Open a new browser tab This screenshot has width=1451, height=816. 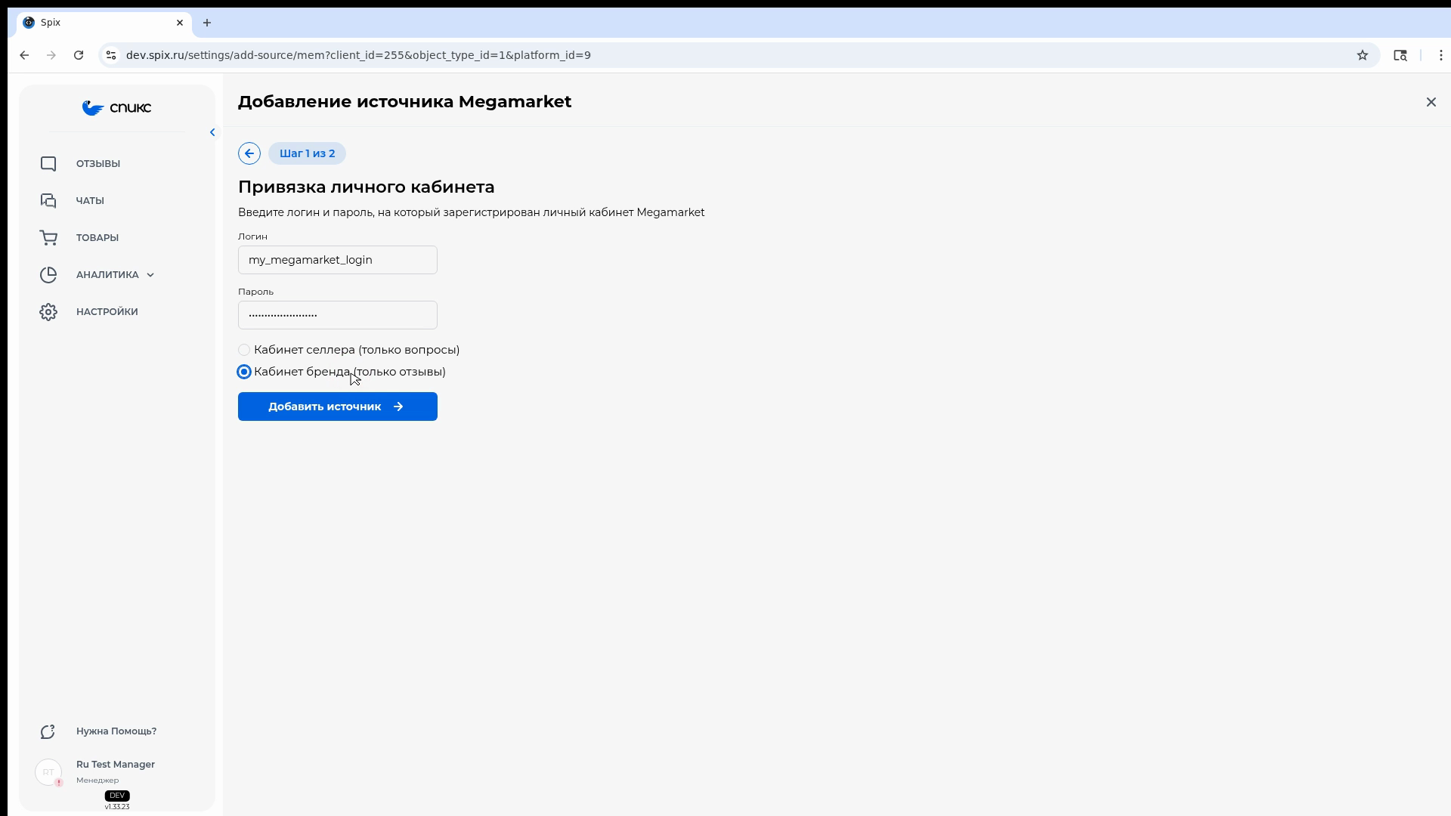point(207,23)
